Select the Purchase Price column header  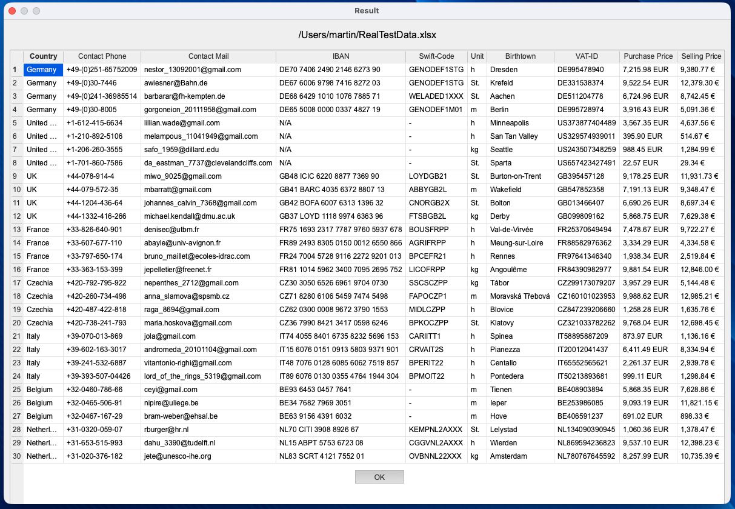[x=647, y=56]
